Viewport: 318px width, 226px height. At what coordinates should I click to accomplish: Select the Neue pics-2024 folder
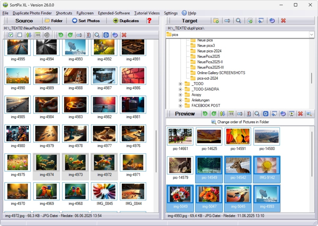[209, 51]
